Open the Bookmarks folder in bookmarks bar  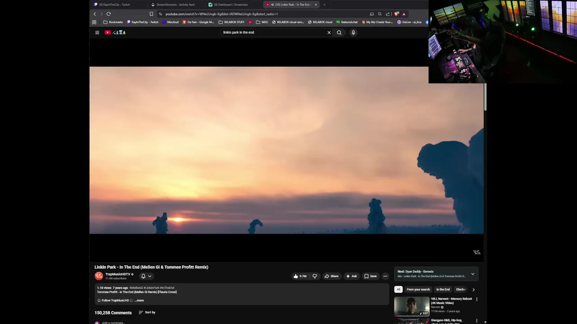(113, 22)
